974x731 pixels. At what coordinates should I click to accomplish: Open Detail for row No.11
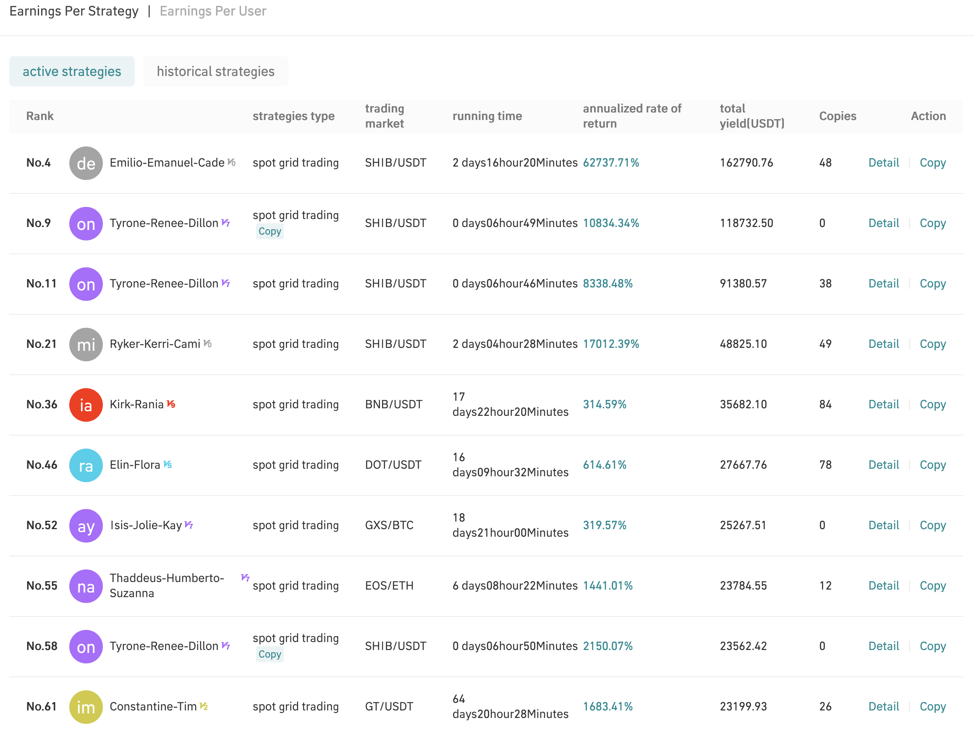[x=883, y=283]
